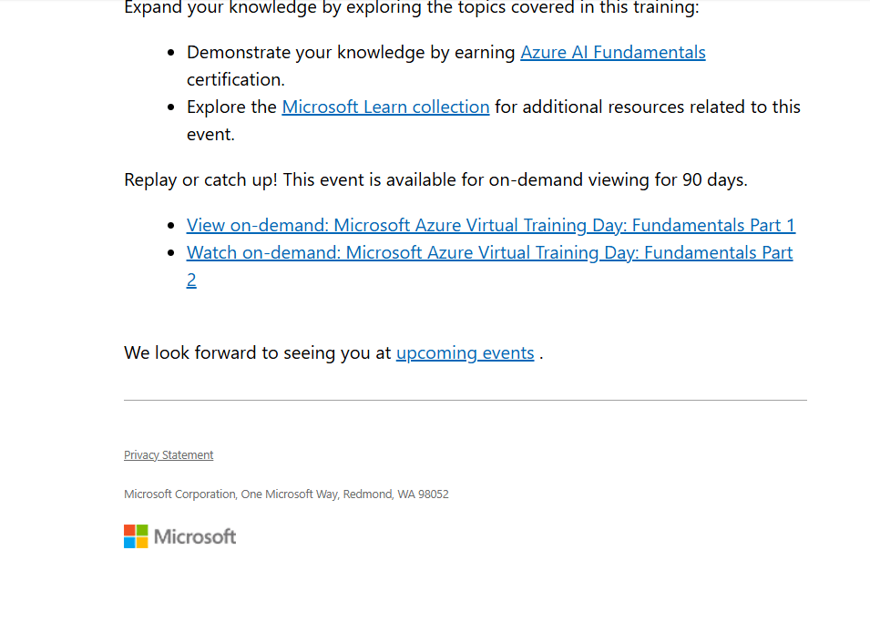
Task: Click bullet point beside View on-demand link
Action: pyautogui.click(x=171, y=226)
